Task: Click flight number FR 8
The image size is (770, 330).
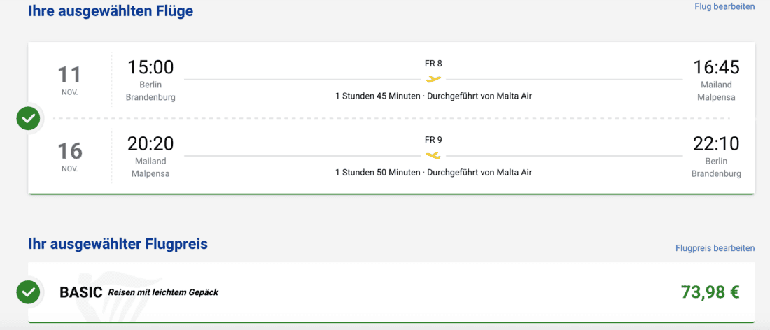Action: click(x=433, y=64)
